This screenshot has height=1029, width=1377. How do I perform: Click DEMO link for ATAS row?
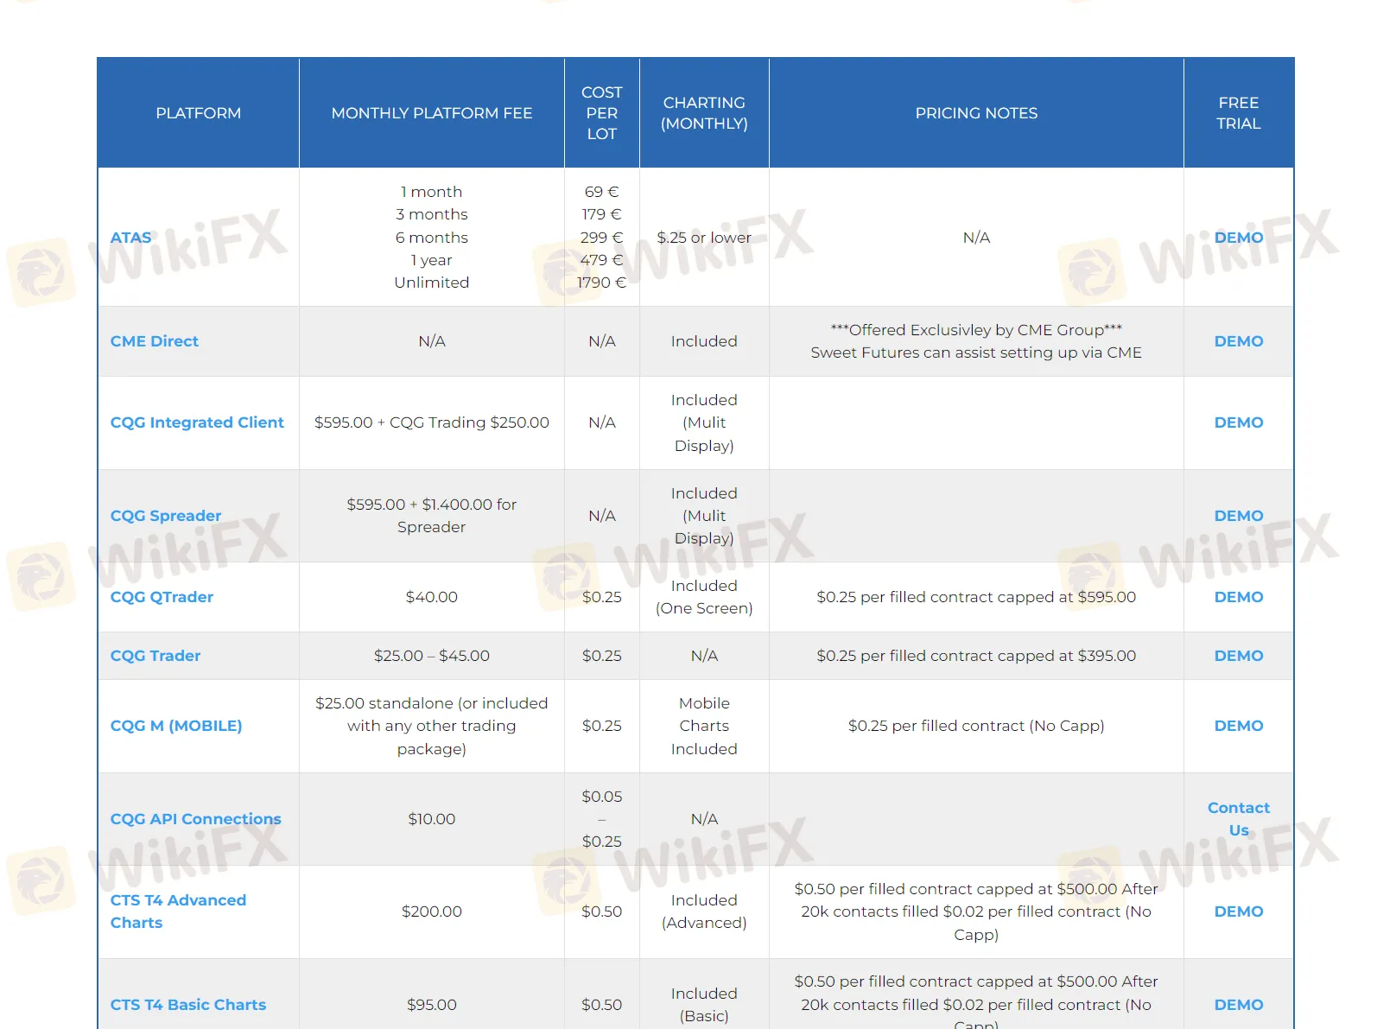pos(1238,238)
